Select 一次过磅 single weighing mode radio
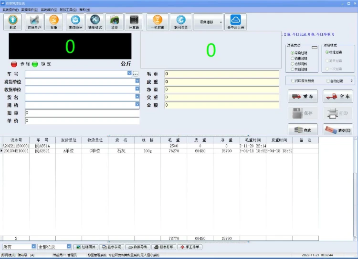The image size is (358, 259). [327, 69]
